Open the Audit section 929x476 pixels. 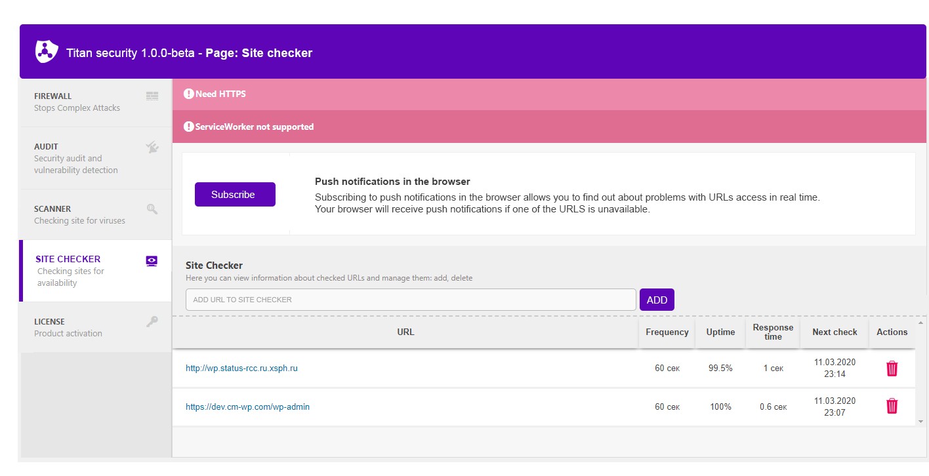[x=96, y=158]
